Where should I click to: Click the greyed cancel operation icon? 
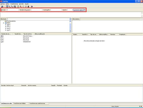pyautogui.click(x=23, y=7)
